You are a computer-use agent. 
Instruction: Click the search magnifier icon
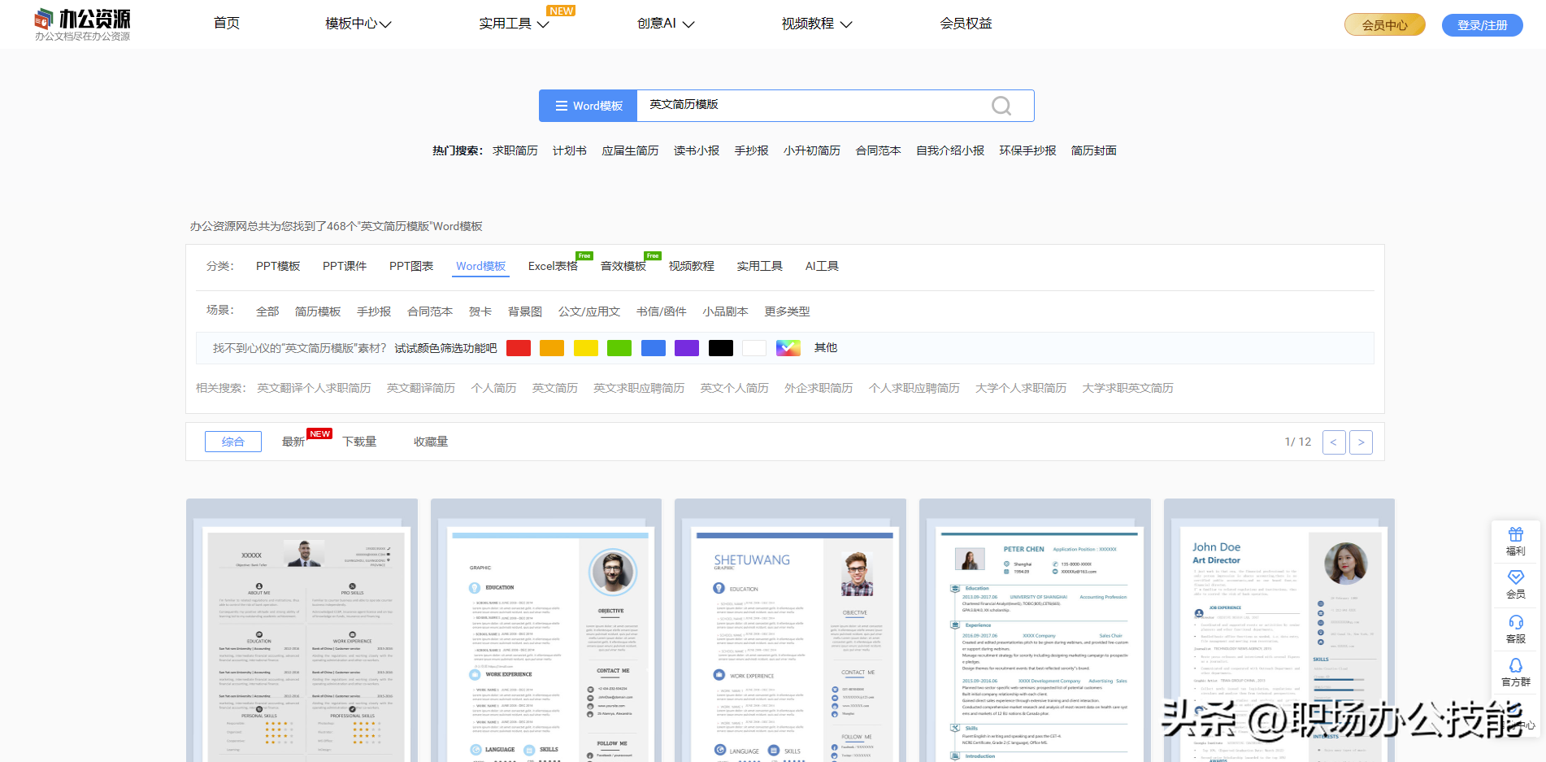(x=1001, y=106)
